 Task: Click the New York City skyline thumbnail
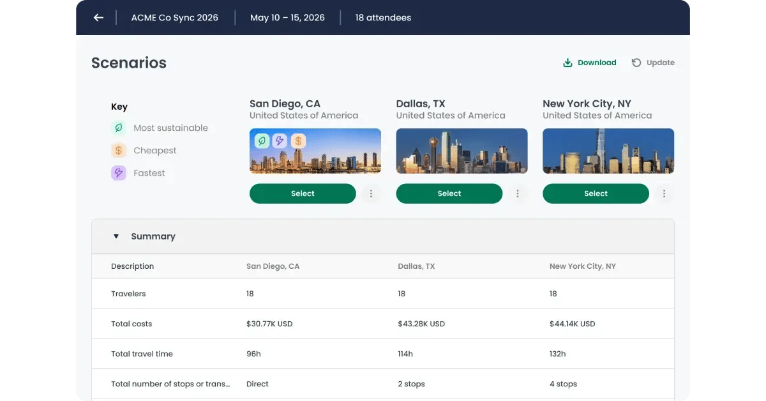coord(608,151)
